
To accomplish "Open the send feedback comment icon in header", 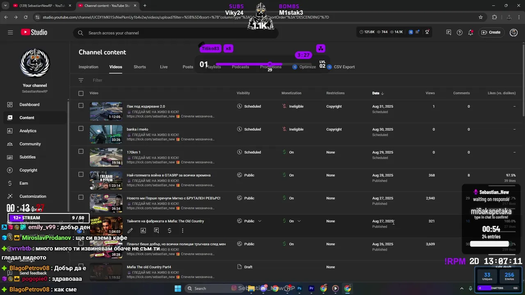I will point(448,32).
